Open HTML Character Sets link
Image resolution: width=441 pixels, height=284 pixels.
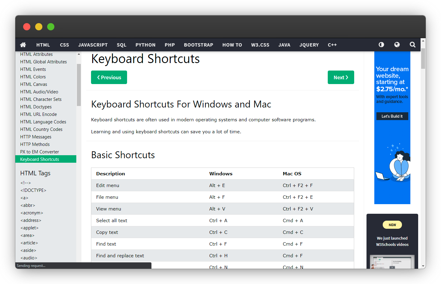click(x=41, y=99)
